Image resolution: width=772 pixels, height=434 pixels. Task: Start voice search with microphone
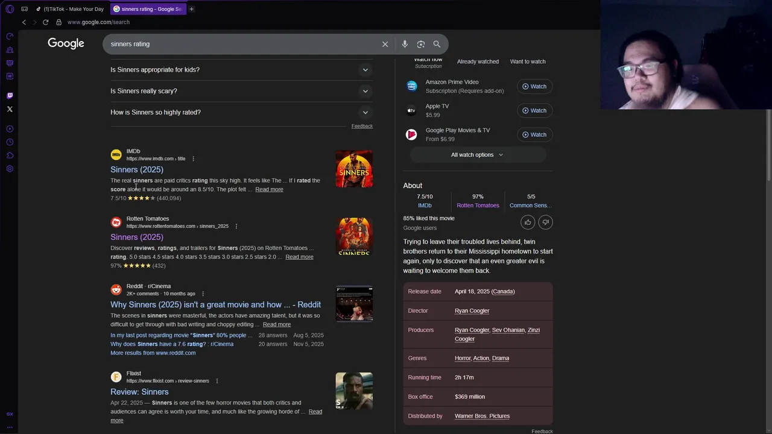(x=405, y=44)
